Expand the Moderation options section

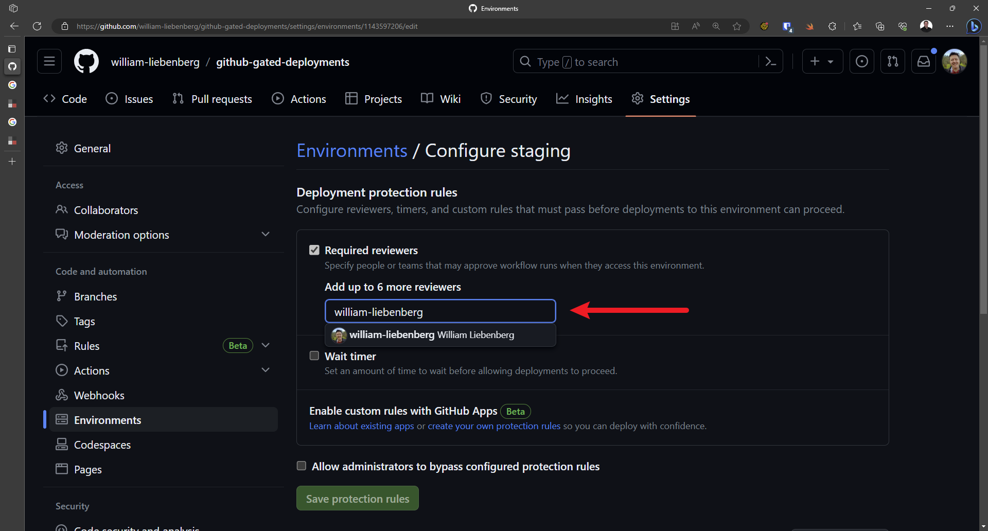266,234
